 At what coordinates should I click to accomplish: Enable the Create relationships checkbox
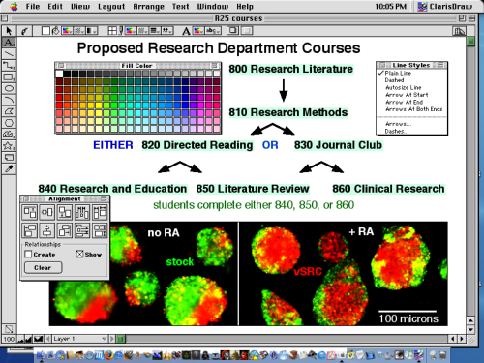point(28,255)
